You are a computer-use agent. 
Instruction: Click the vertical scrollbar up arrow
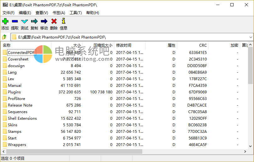250,44
